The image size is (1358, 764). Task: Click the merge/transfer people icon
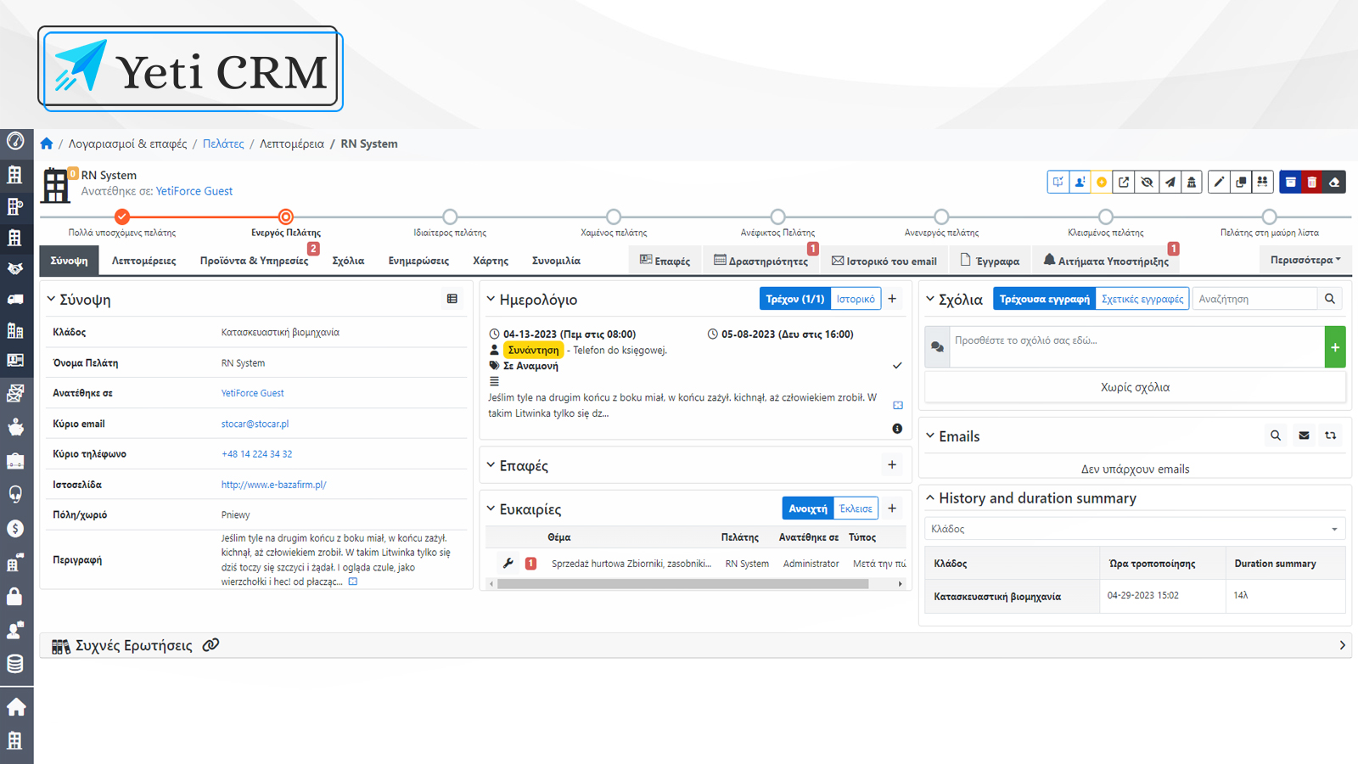point(1263,182)
